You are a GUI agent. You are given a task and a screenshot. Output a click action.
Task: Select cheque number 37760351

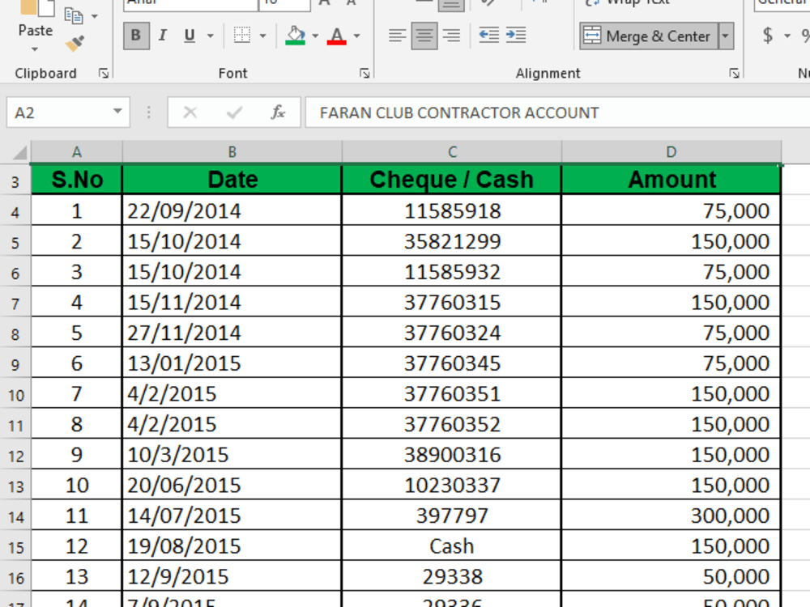click(x=451, y=394)
